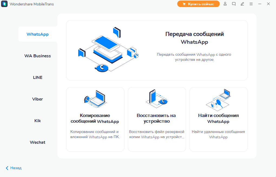Click the Wondershare MobileTrans title text

(x=32, y=4)
